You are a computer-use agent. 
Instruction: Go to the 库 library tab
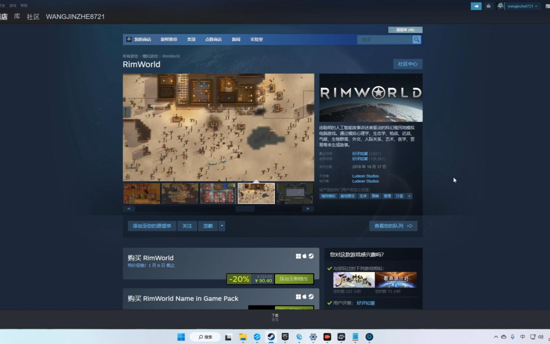(17, 17)
